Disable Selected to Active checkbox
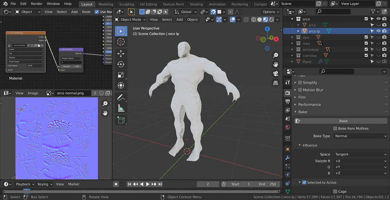390x200 pixels. click(304, 182)
